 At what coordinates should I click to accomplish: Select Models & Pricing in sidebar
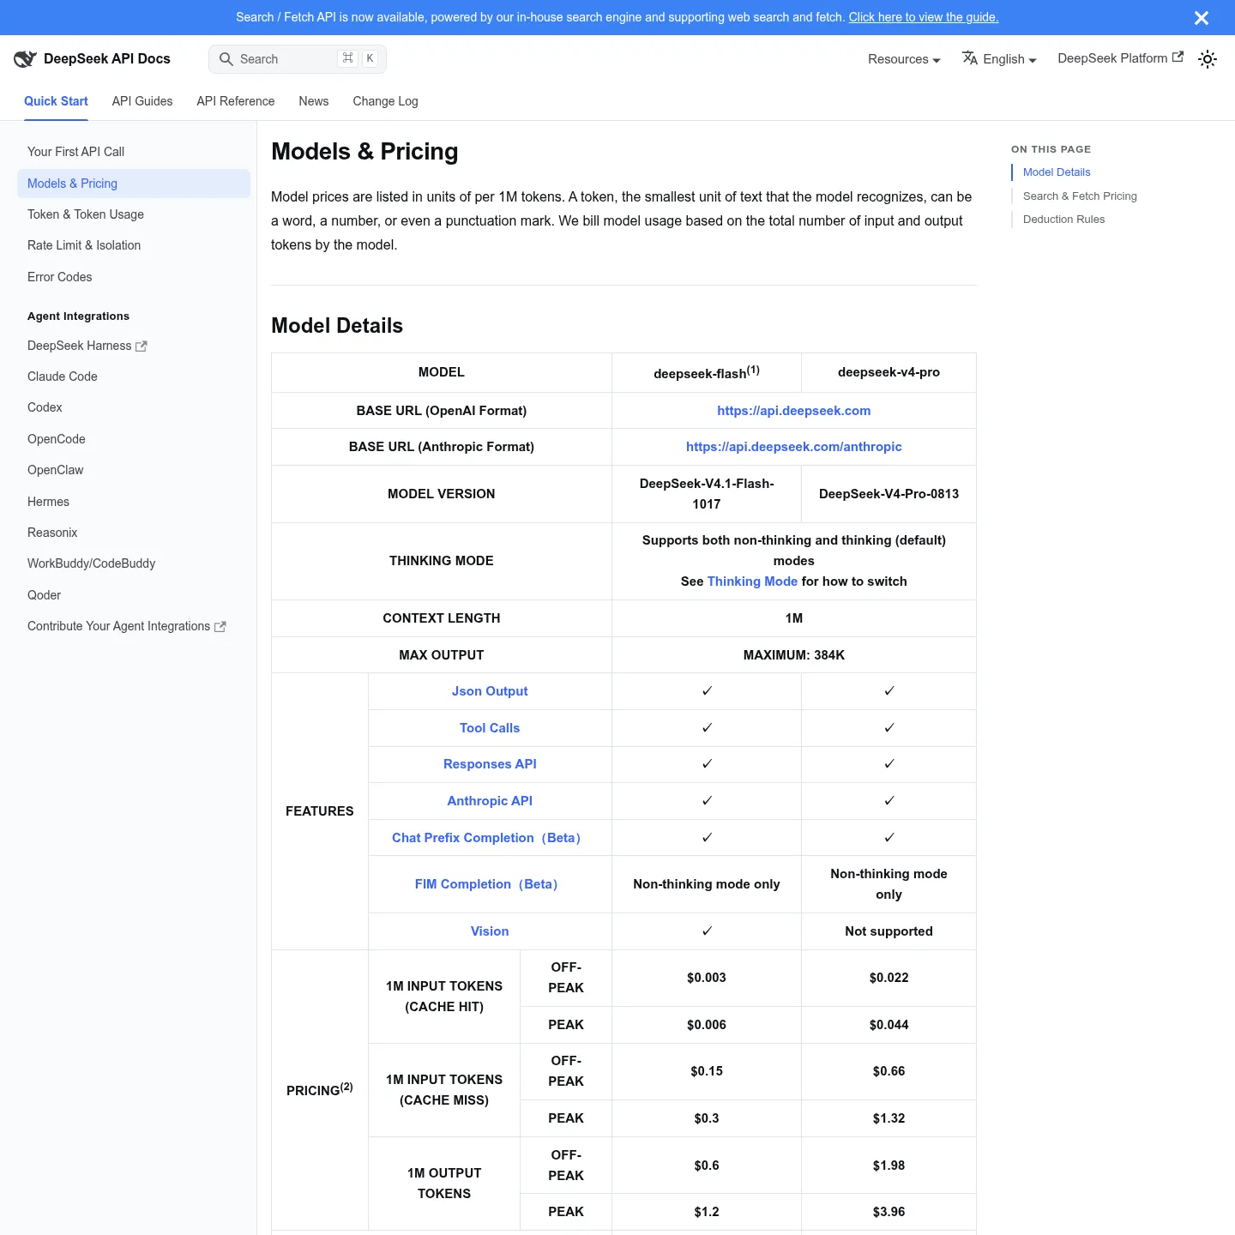(134, 184)
